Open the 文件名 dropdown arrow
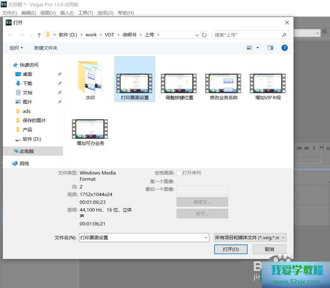Viewport: 330px width, 288px height. (206, 237)
